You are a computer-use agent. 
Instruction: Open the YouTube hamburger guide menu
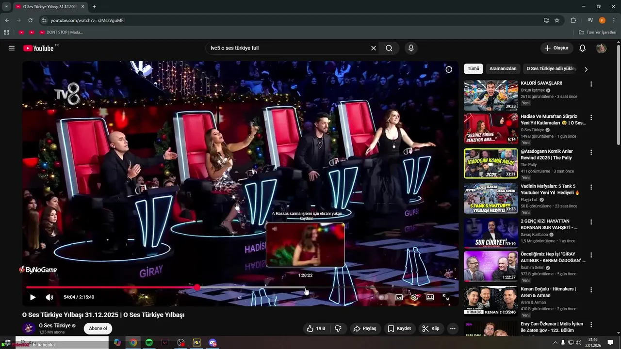tap(12, 48)
